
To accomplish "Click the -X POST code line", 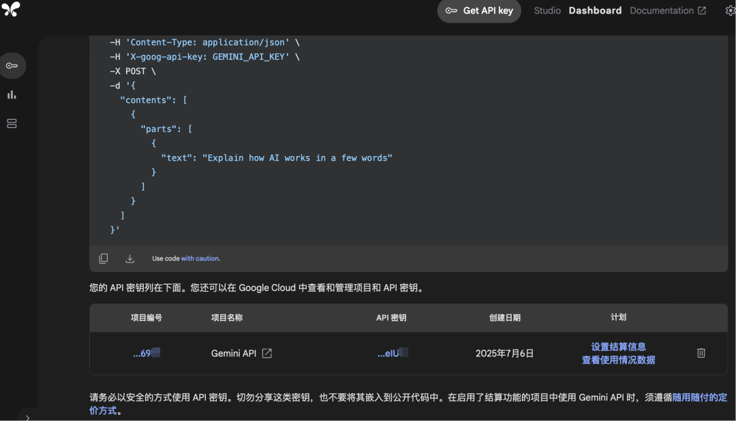I will pyautogui.click(x=132, y=72).
